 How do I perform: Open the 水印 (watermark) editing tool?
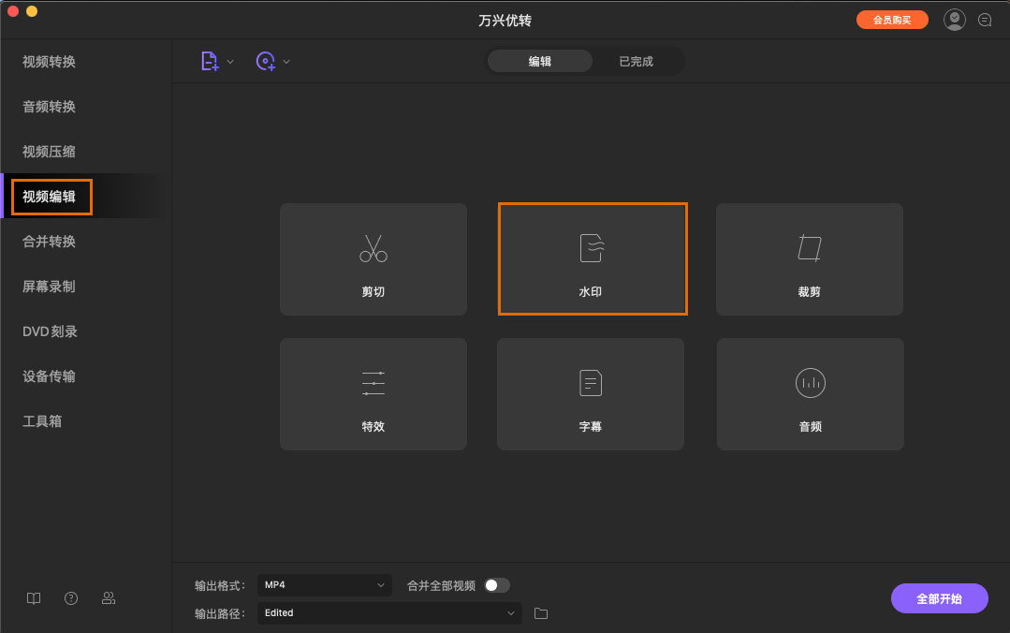(x=592, y=259)
